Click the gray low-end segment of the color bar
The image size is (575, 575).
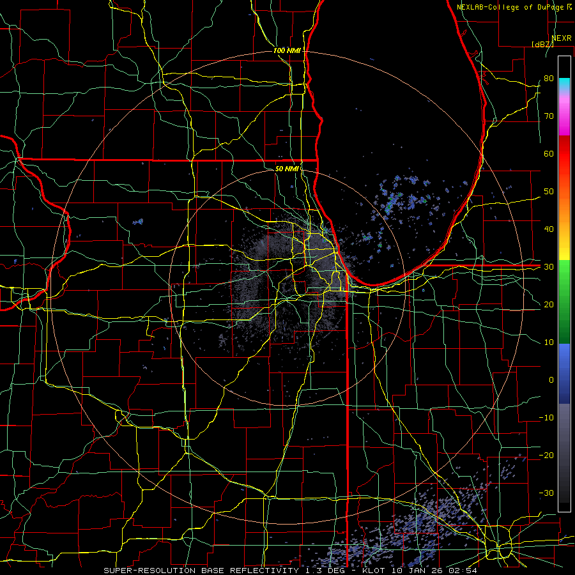point(564,453)
